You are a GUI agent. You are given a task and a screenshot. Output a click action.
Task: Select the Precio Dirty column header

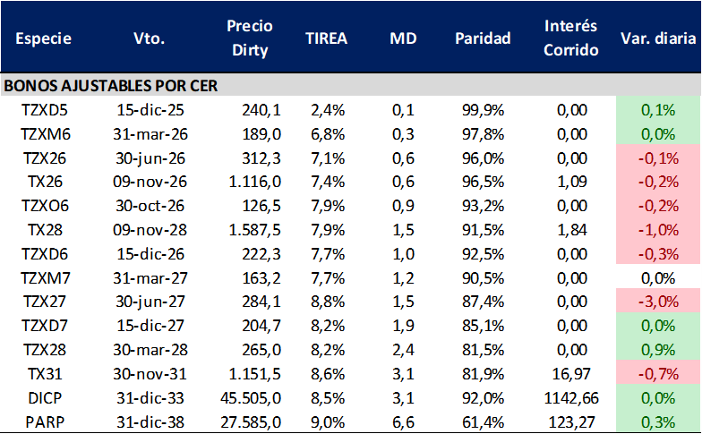pos(250,38)
